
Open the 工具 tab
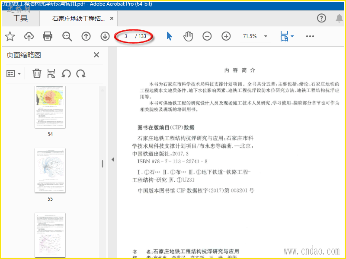20,18
